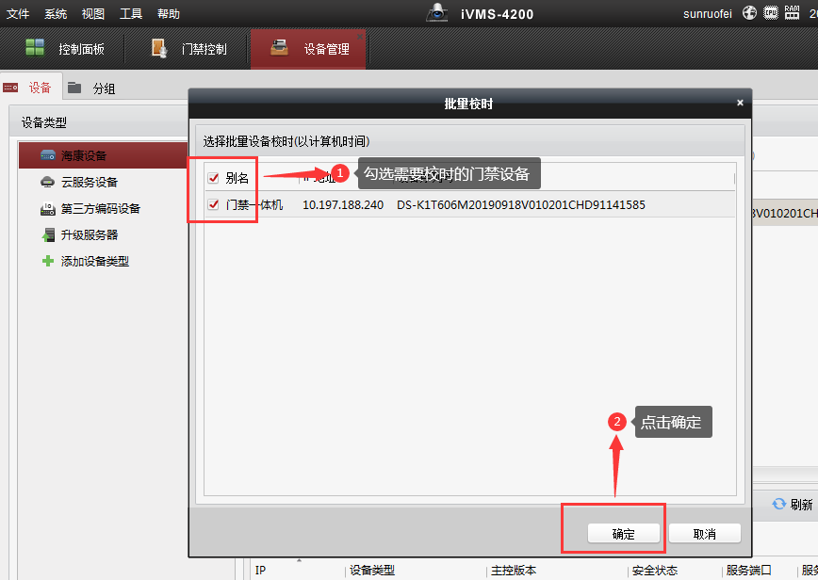Select 云服务设备 in device type list
Screen dimensions: 818x580
pos(90,182)
